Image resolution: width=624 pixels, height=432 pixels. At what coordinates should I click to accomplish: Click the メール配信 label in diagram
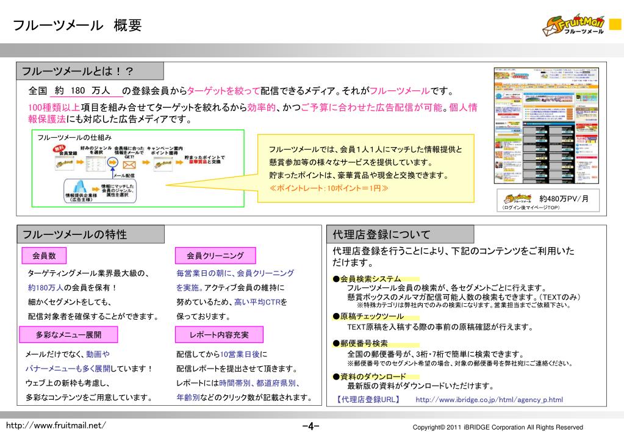click(124, 176)
